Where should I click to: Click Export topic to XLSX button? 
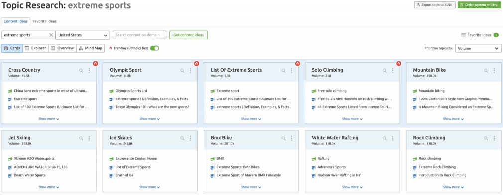[x=435, y=5]
